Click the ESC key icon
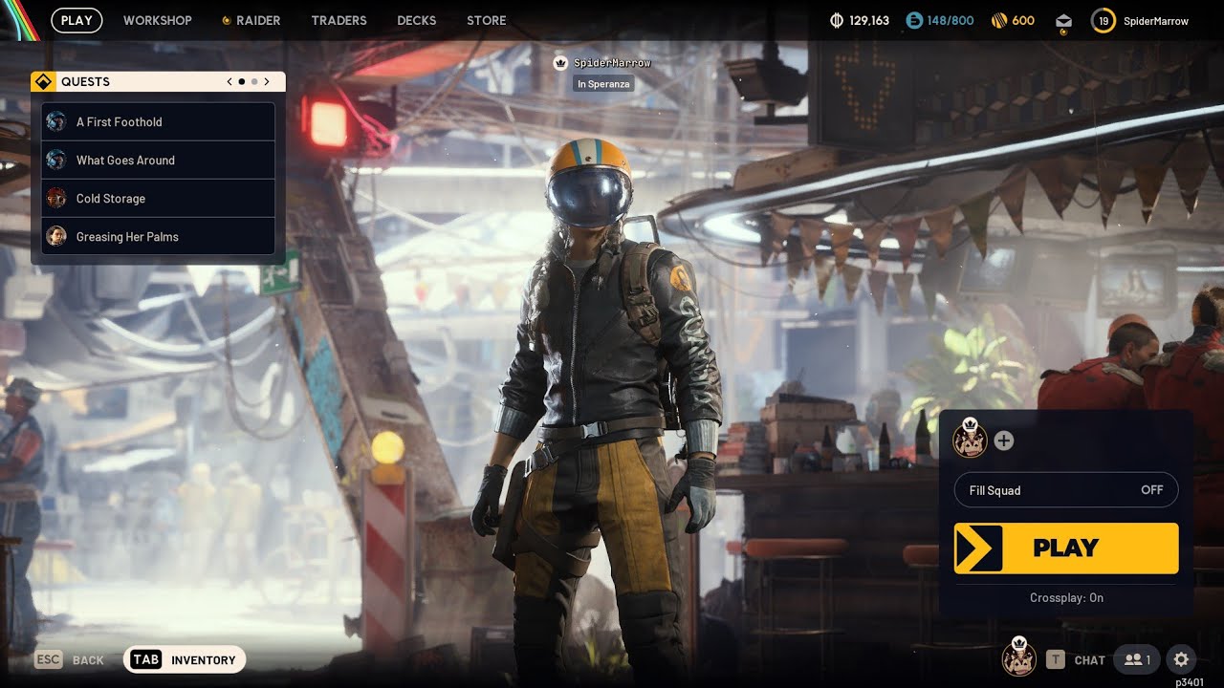The image size is (1224, 688). pyautogui.click(x=49, y=659)
